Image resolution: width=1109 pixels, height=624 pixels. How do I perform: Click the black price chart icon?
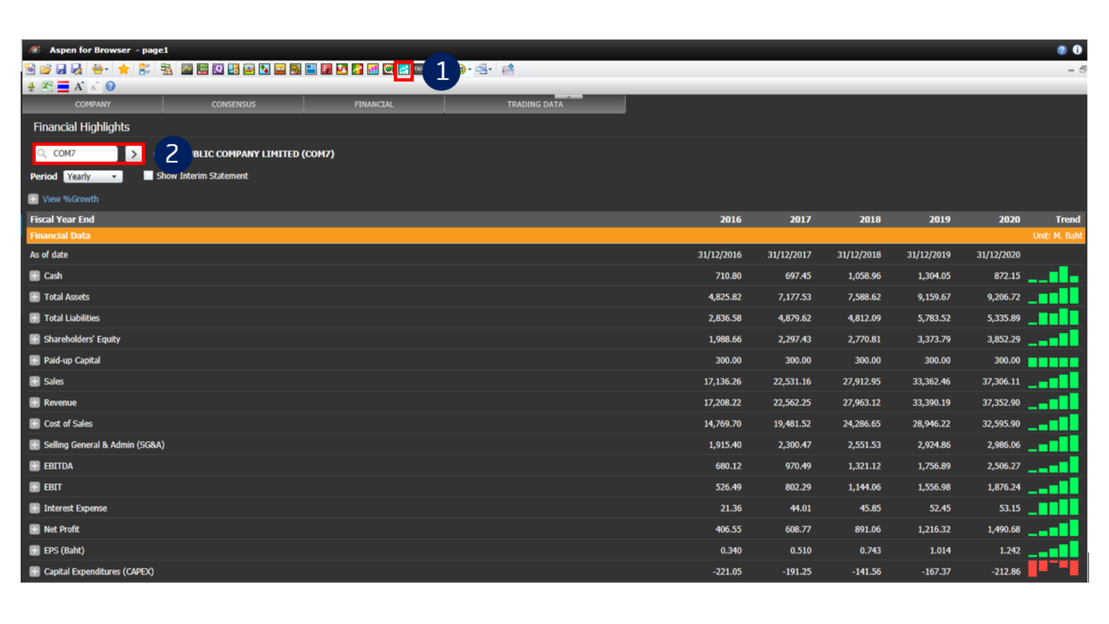click(x=187, y=70)
